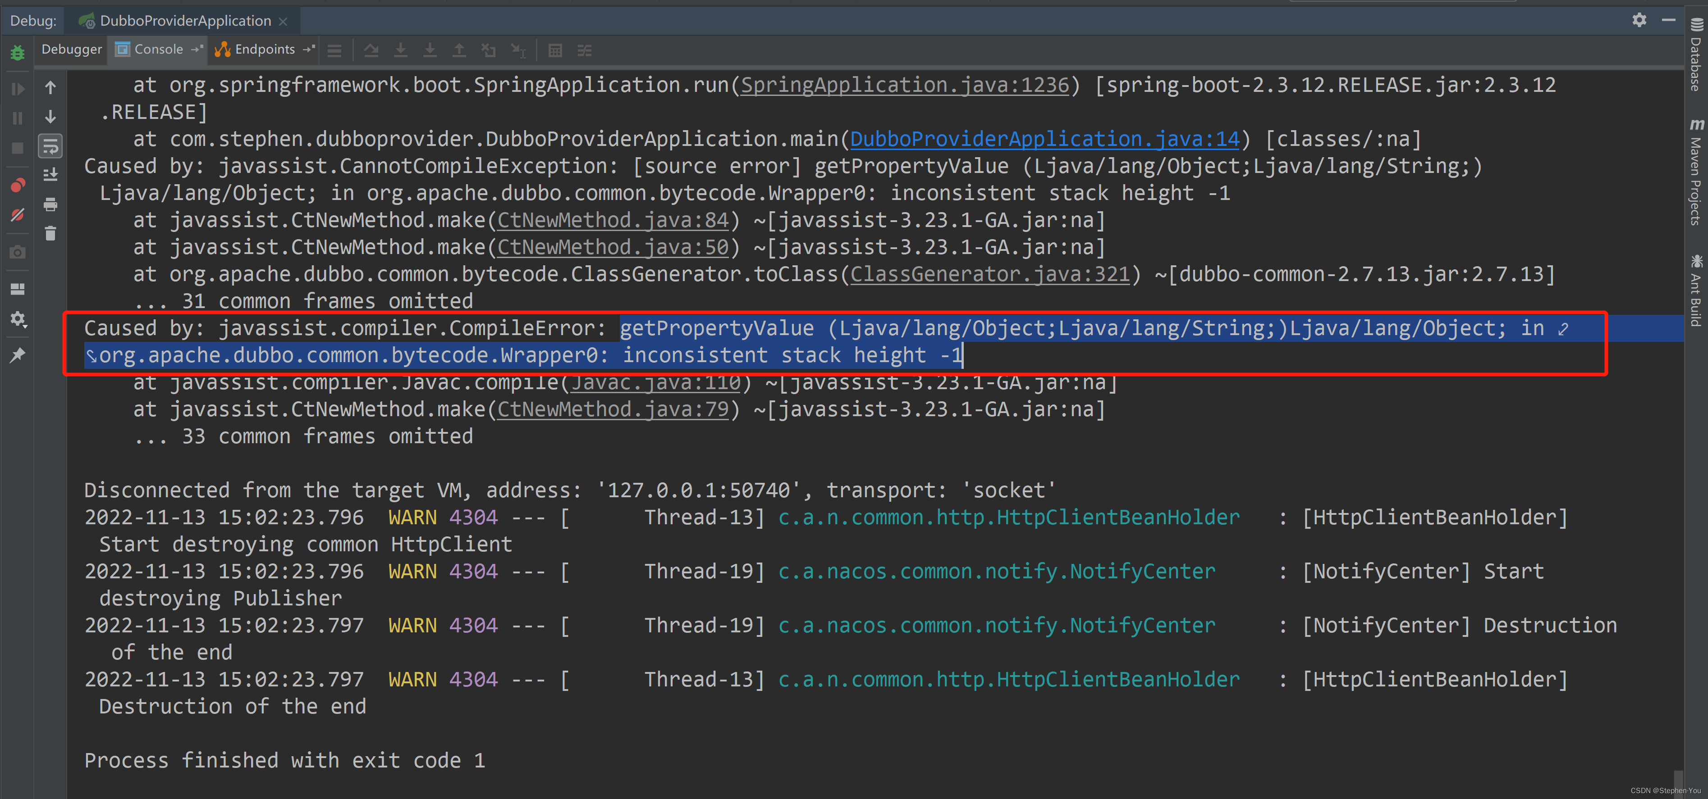
Task: Step into the next method call
Action: [400, 50]
